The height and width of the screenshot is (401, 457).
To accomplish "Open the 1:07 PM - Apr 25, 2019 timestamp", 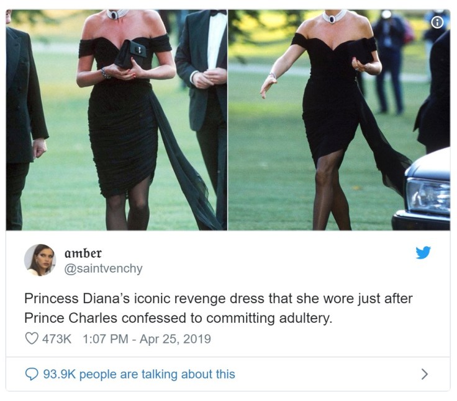I will click(147, 339).
